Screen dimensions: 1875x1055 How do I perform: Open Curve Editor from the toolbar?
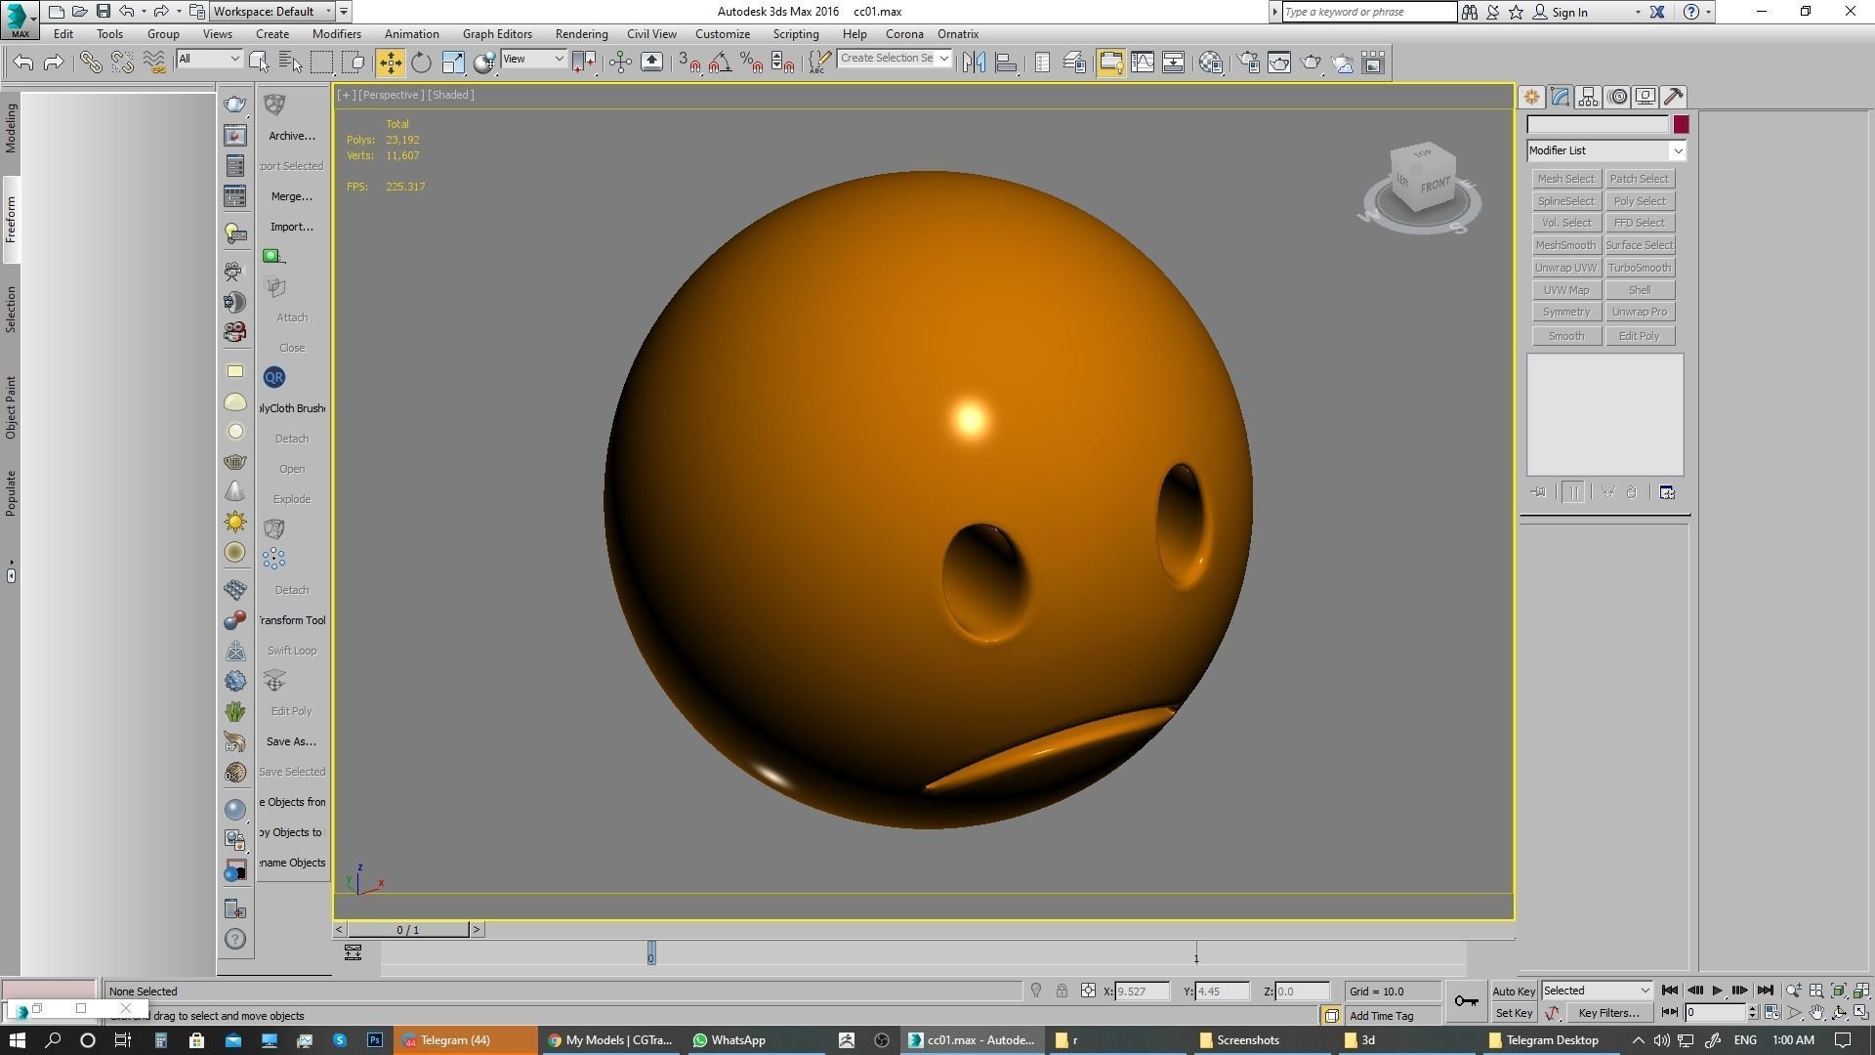point(1142,63)
